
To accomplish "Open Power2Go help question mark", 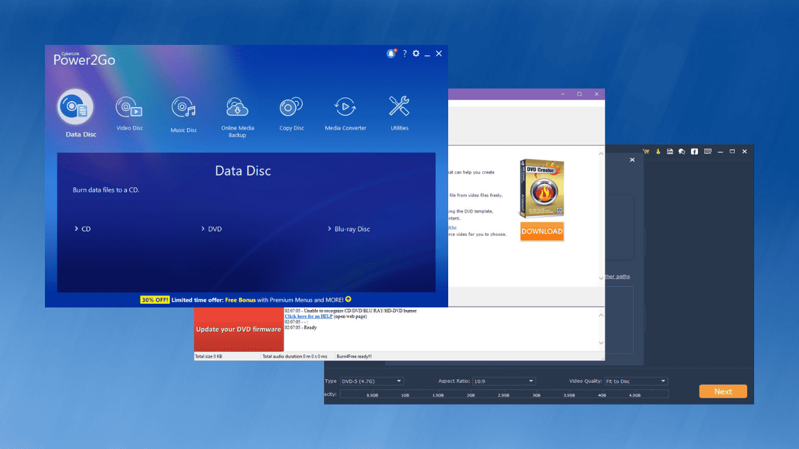I will click(404, 54).
